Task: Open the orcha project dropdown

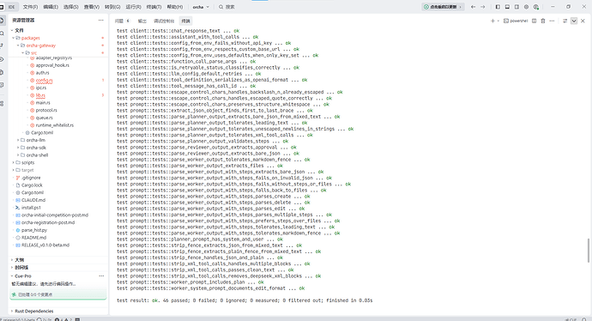Action: tap(201, 7)
